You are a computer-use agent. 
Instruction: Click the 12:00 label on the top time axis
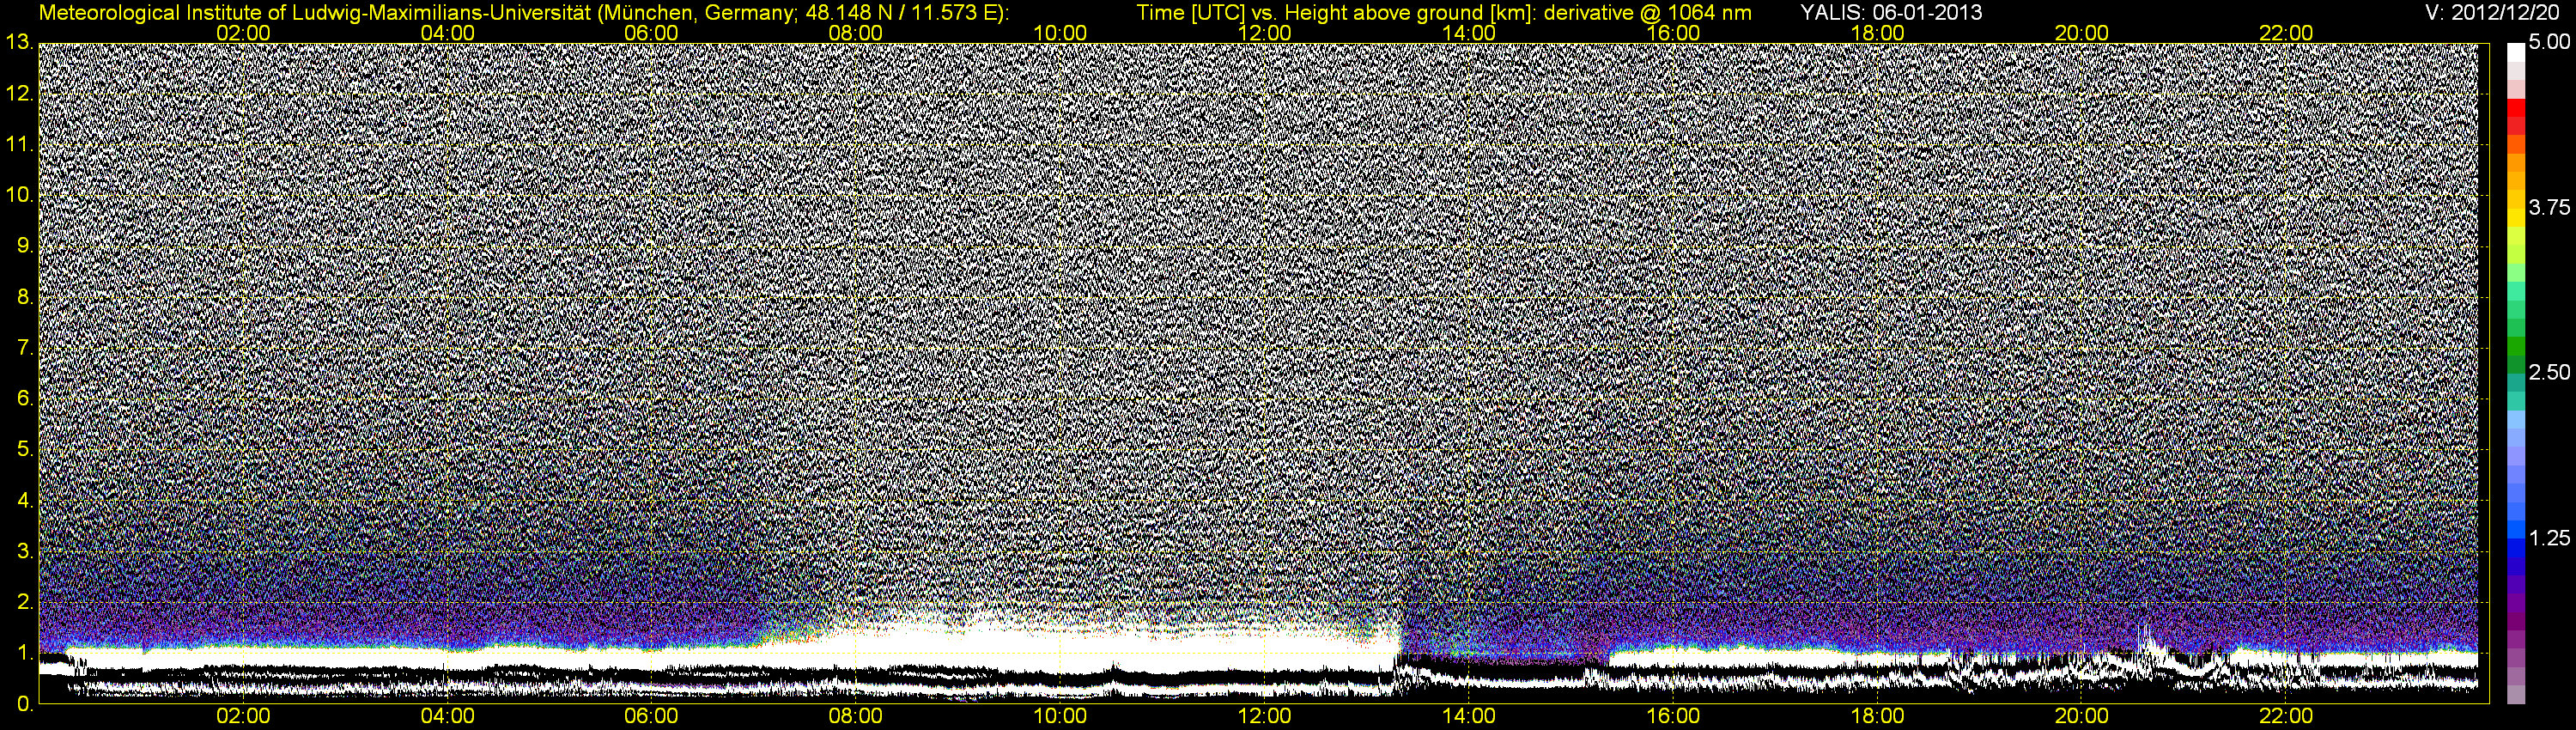[x=1264, y=33]
